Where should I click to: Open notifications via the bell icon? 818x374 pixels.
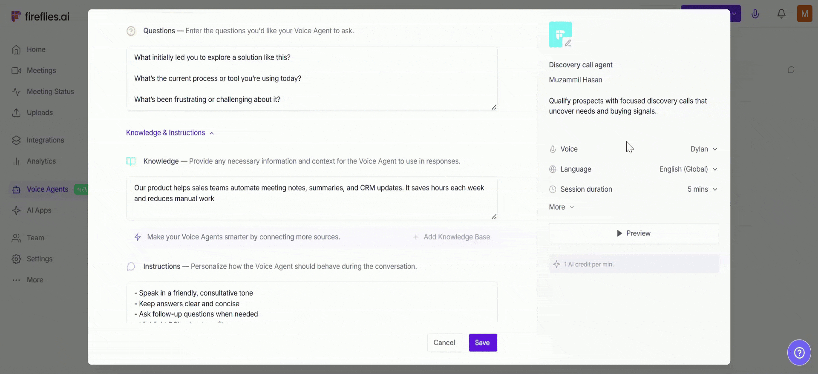(781, 14)
